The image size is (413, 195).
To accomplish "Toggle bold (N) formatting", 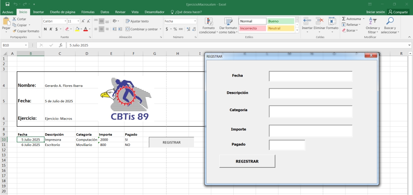I will click(45, 29).
